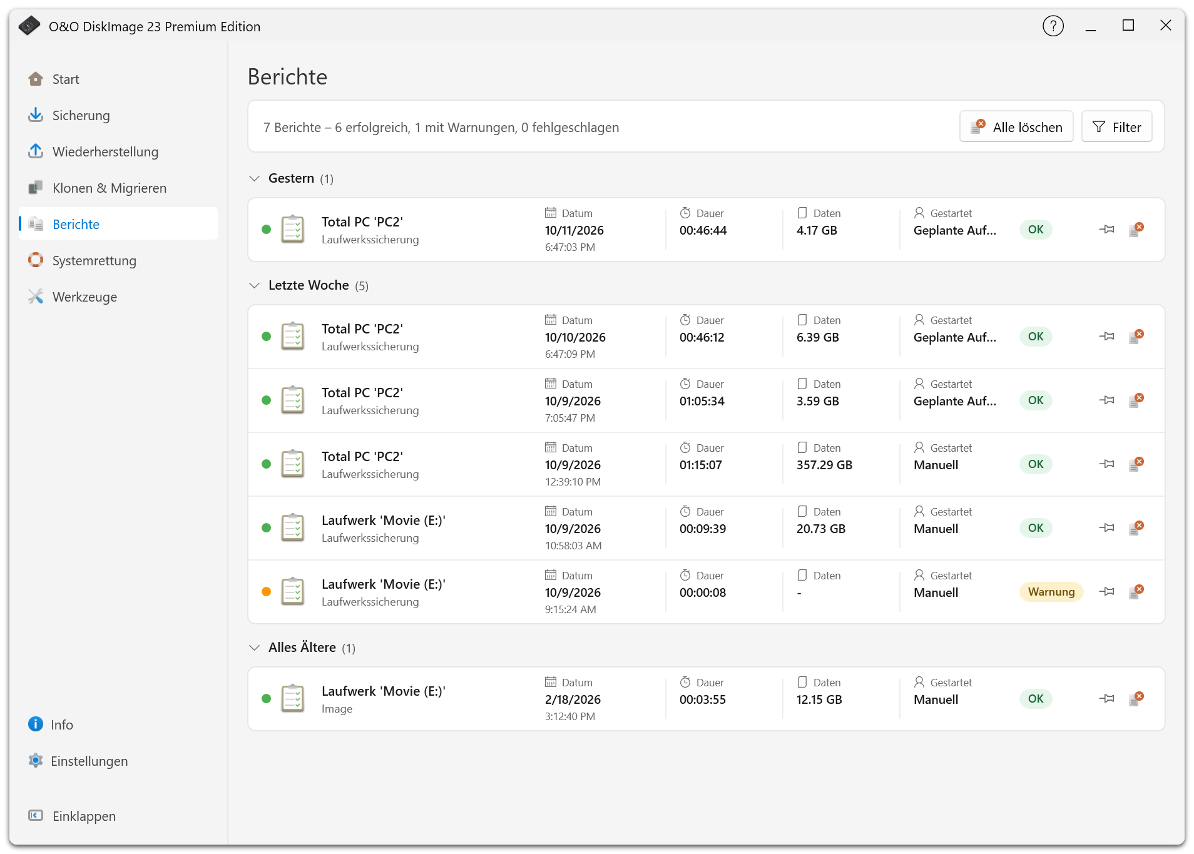Click Einklappen to collapse the sidebar

click(x=118, y=816)
